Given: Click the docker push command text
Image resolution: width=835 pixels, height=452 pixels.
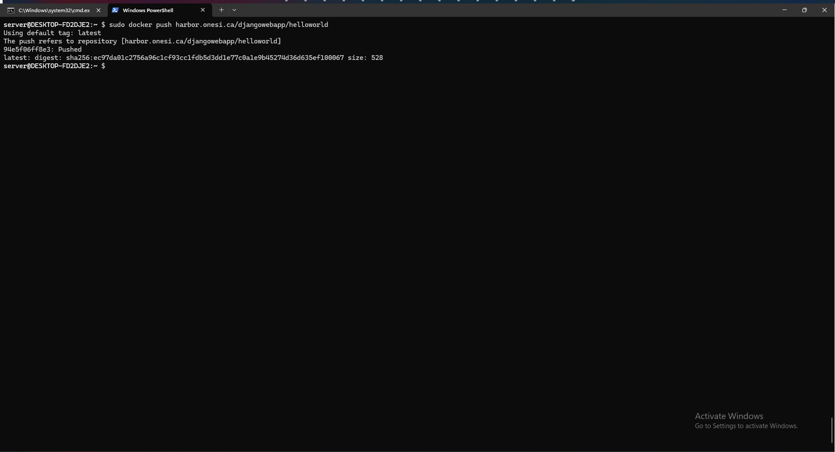Looking at the screenshot, I should coord(219,25).
